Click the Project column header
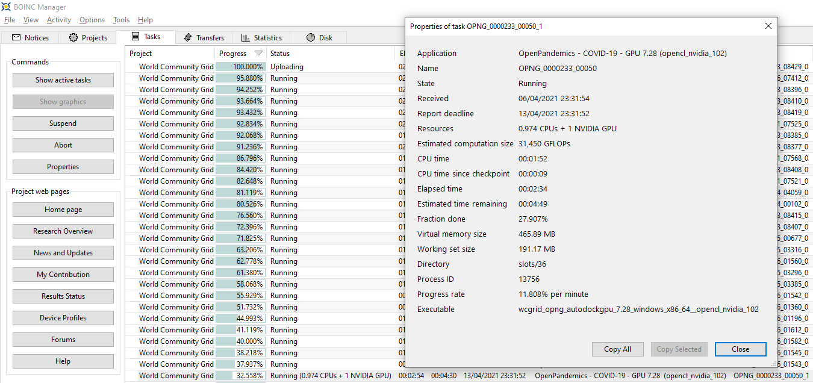This screenshot has width=813, height=383. click(170, 54)
